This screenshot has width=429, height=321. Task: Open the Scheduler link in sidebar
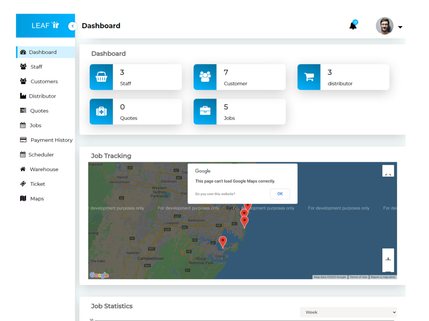click(45, 155)
